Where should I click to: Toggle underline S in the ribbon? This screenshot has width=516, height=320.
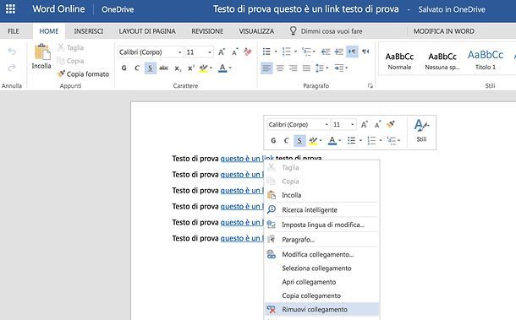(x=151, y=68)
